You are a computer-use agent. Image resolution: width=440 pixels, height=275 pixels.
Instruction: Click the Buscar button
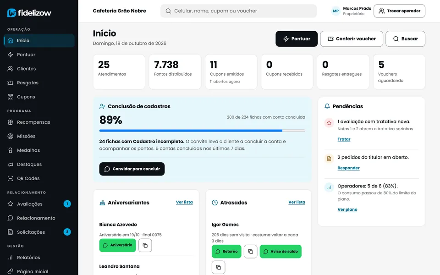click(x=405, y=38)
